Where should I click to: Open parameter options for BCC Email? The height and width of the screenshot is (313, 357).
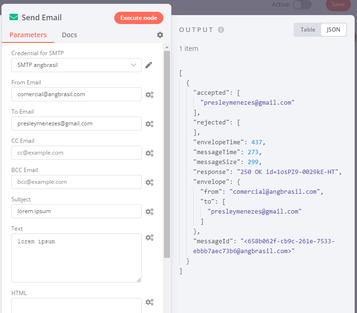[149, 182]
